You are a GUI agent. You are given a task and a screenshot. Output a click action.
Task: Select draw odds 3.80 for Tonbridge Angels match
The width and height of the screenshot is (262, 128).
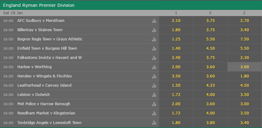point(210,123)
